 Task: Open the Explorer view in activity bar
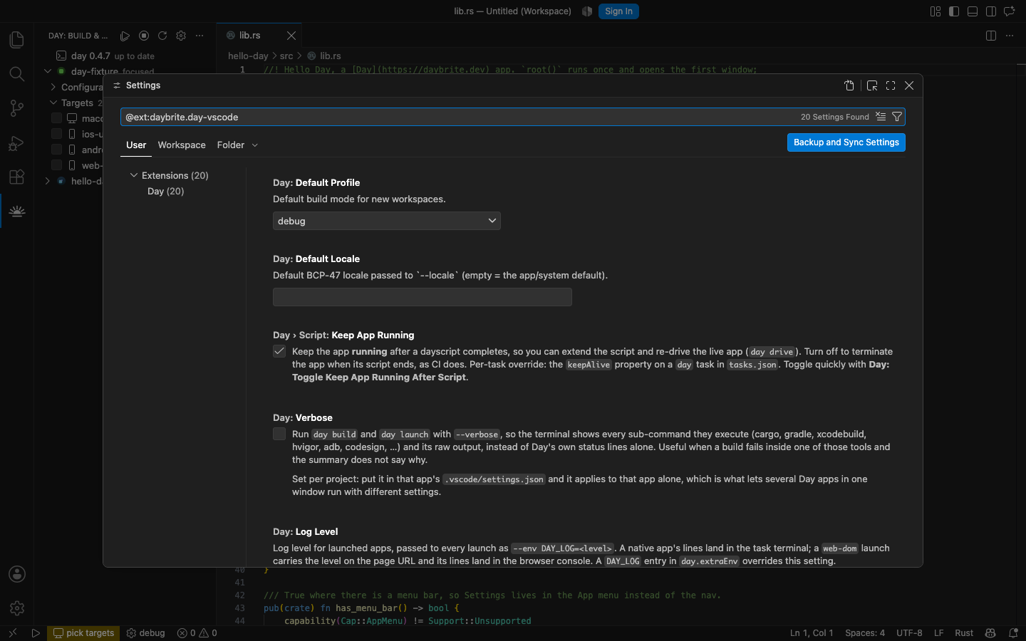click(x=17, y=40)
